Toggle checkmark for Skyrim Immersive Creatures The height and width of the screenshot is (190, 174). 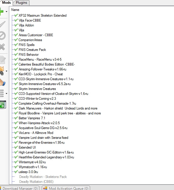click(16, 89)
